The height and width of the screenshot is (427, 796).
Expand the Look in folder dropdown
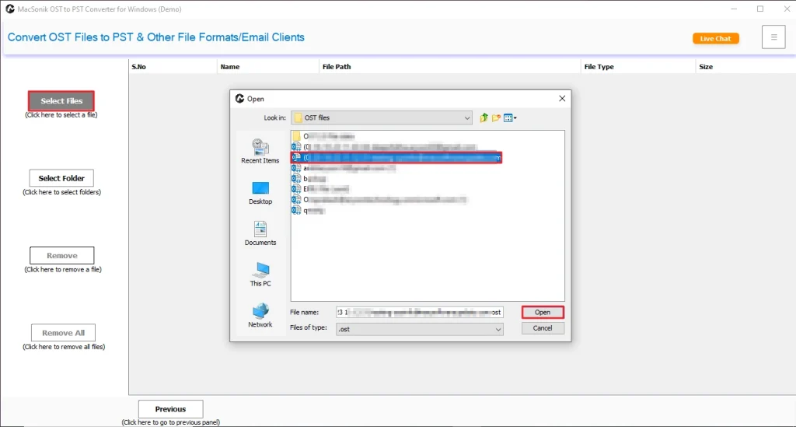[x=467, y=118]
